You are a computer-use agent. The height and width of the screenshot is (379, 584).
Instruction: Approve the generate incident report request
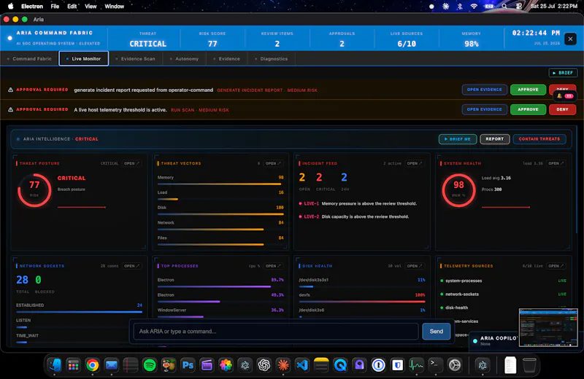click(x=528, y=90)
